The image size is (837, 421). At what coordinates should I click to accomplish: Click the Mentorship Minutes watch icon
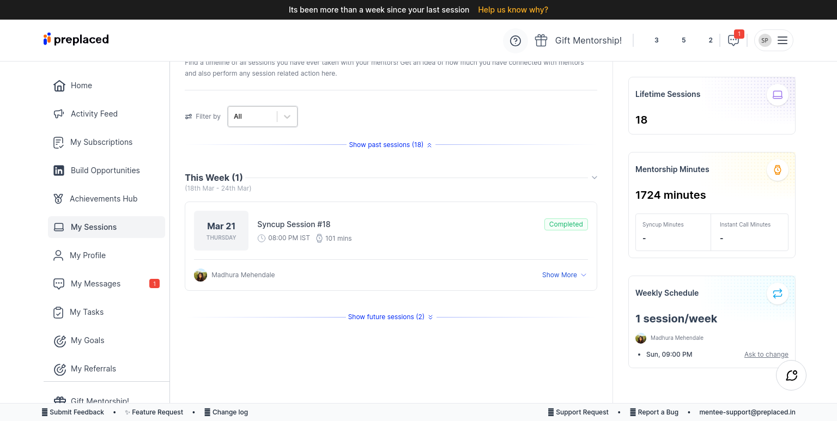pos(777,170)
